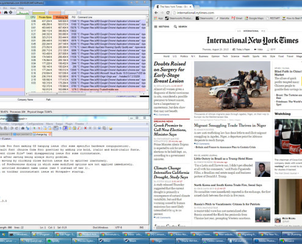Open Greek Premier to Call New Elections article
This screenshot has width=302, height=244.
click(x=170, y=130)
